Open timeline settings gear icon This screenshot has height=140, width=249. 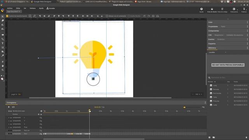point(41,111)
